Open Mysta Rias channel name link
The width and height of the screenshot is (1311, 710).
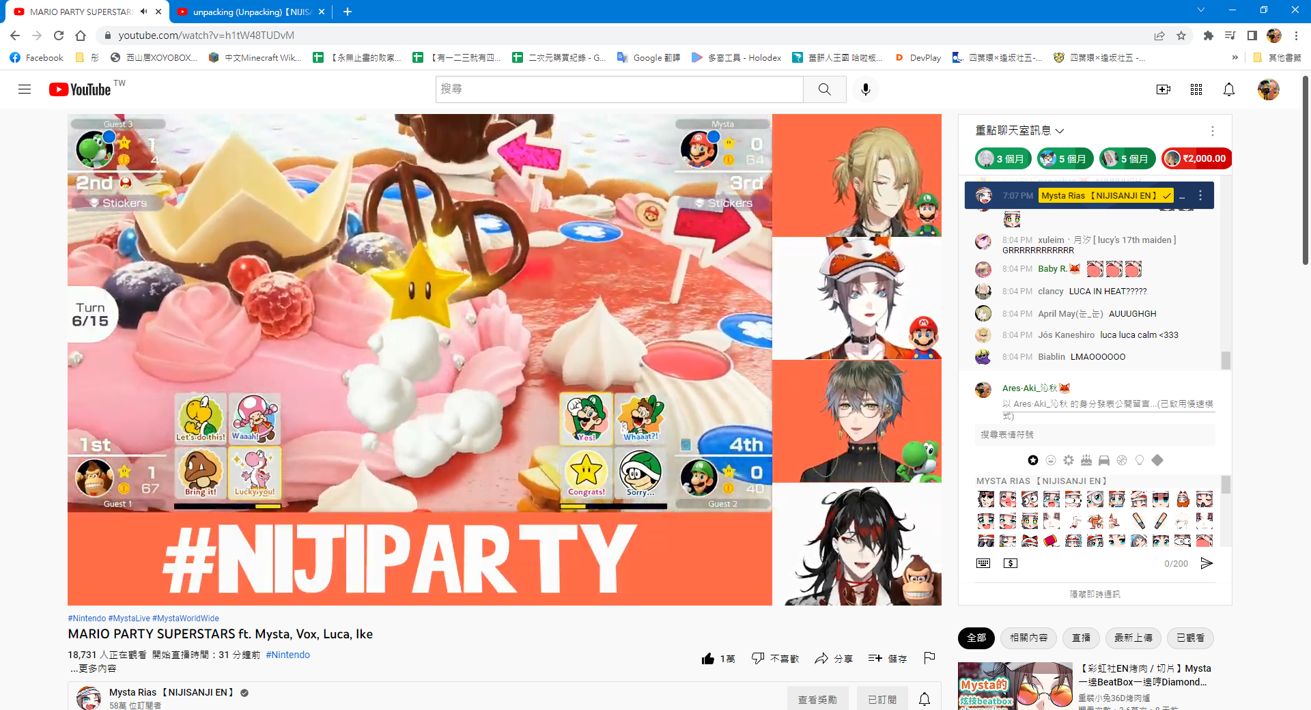click(171, 692)
